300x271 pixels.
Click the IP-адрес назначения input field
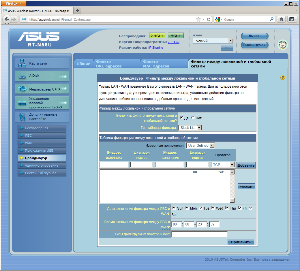(169, 165)
